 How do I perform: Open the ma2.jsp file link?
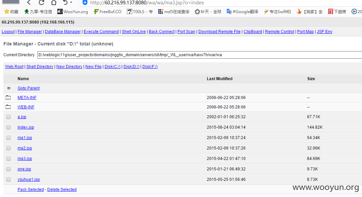(25, 148)
